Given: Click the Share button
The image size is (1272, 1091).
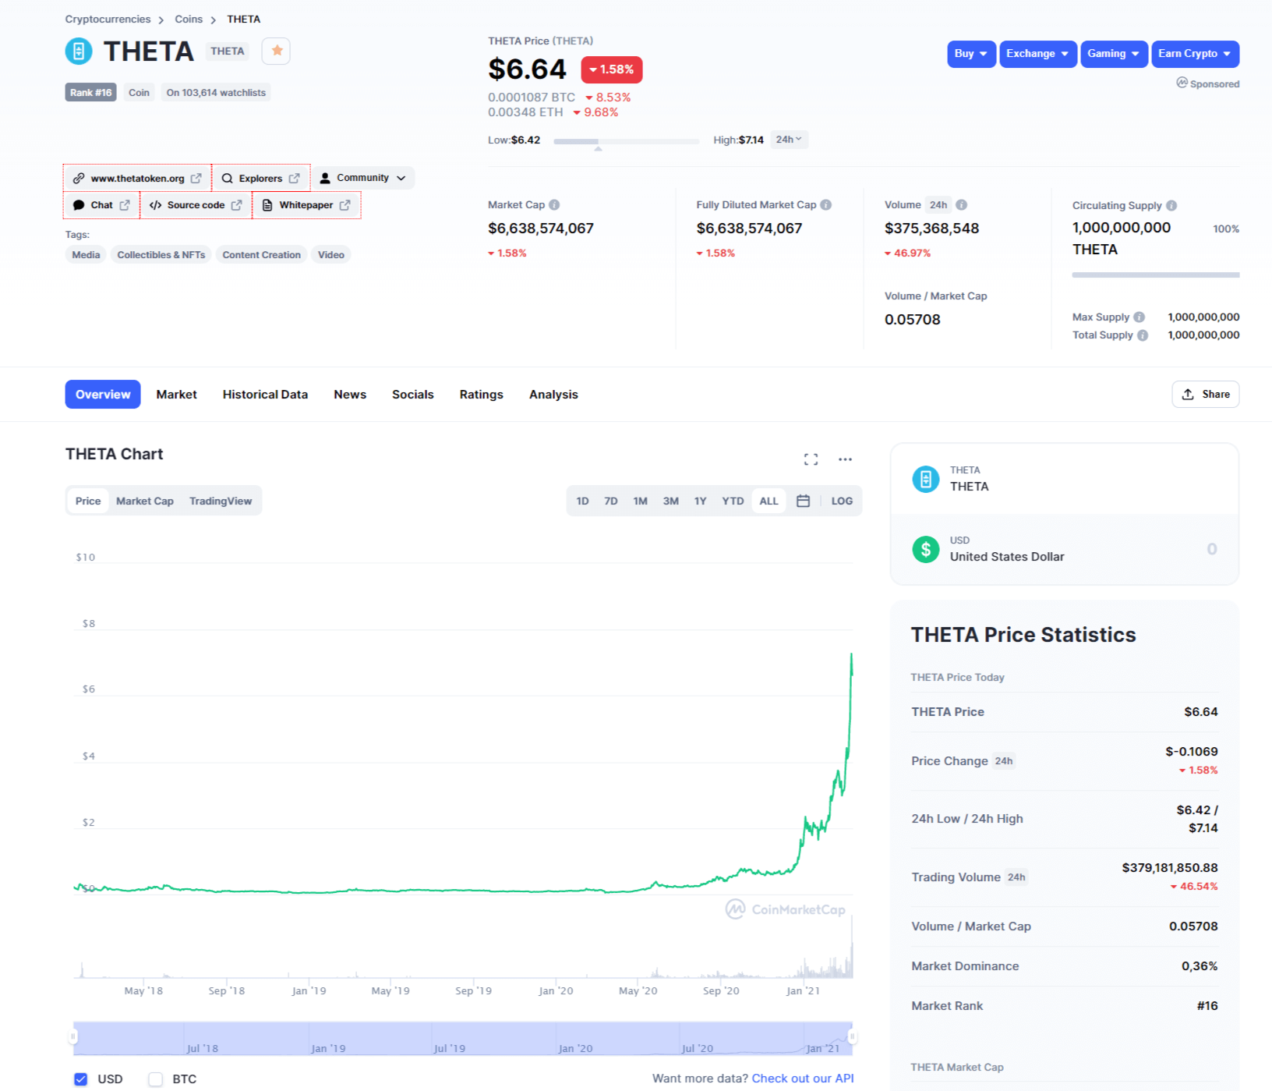Looking at the screenshot, I should coord(1205,394).
